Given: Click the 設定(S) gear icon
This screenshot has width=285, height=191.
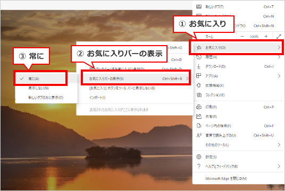Looking at the screenshot, I should [x=199, y=157].
